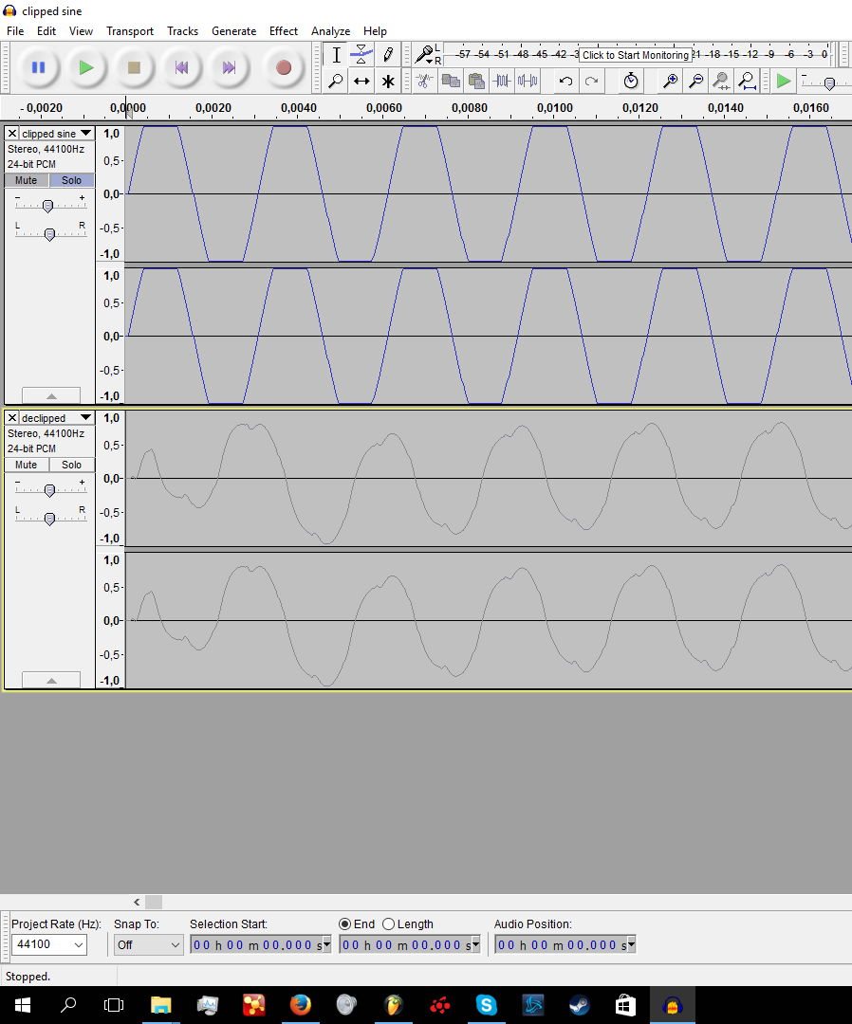This screenshot has width=852, height=1024.
Task: Select the End radio button
Action: pos(345,924)
